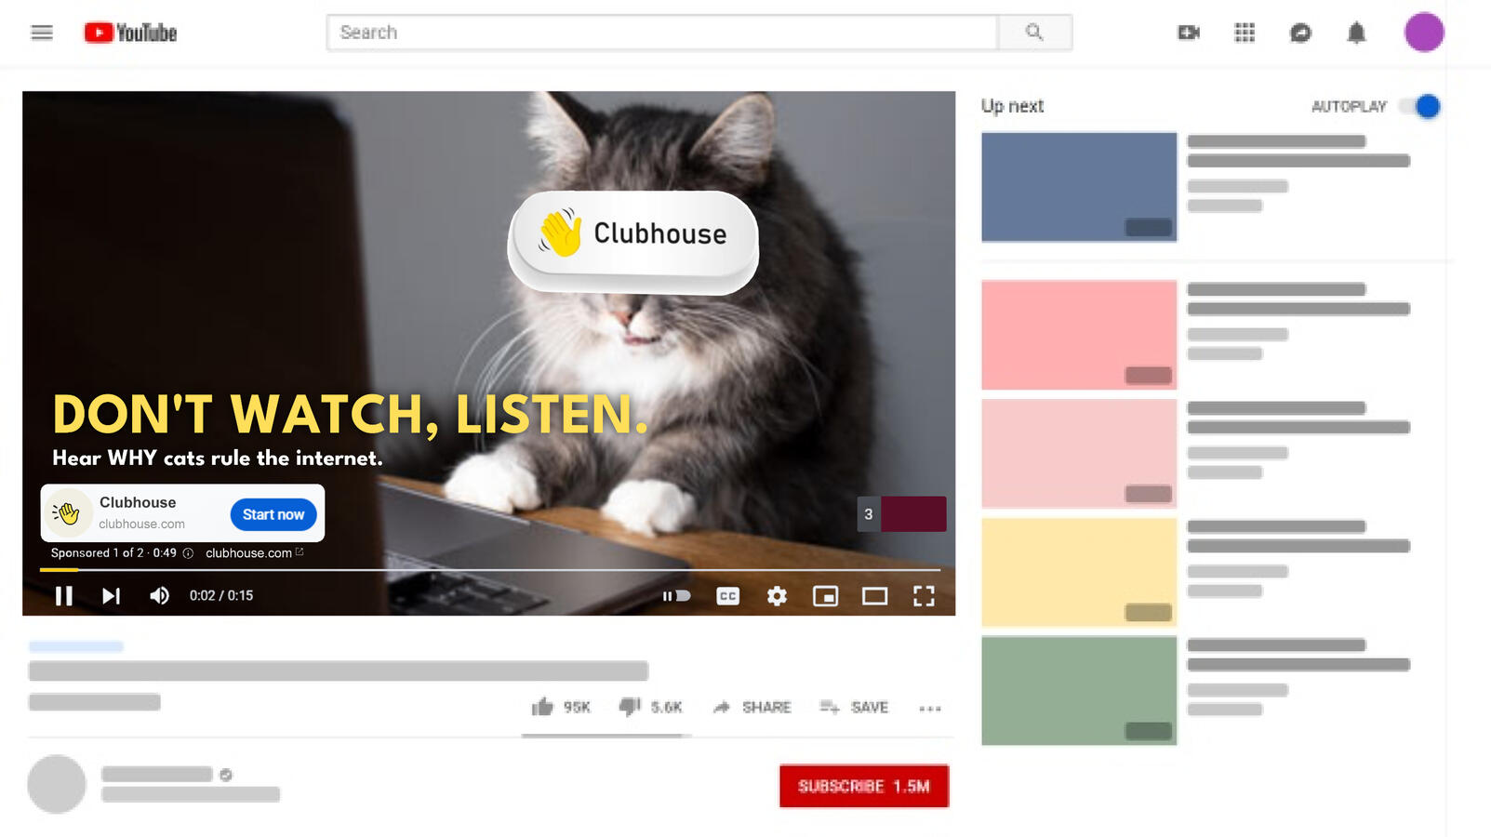Viewport: 1491px width, 837px height.
Task: Pause the video playback
Action: (64, 596)
